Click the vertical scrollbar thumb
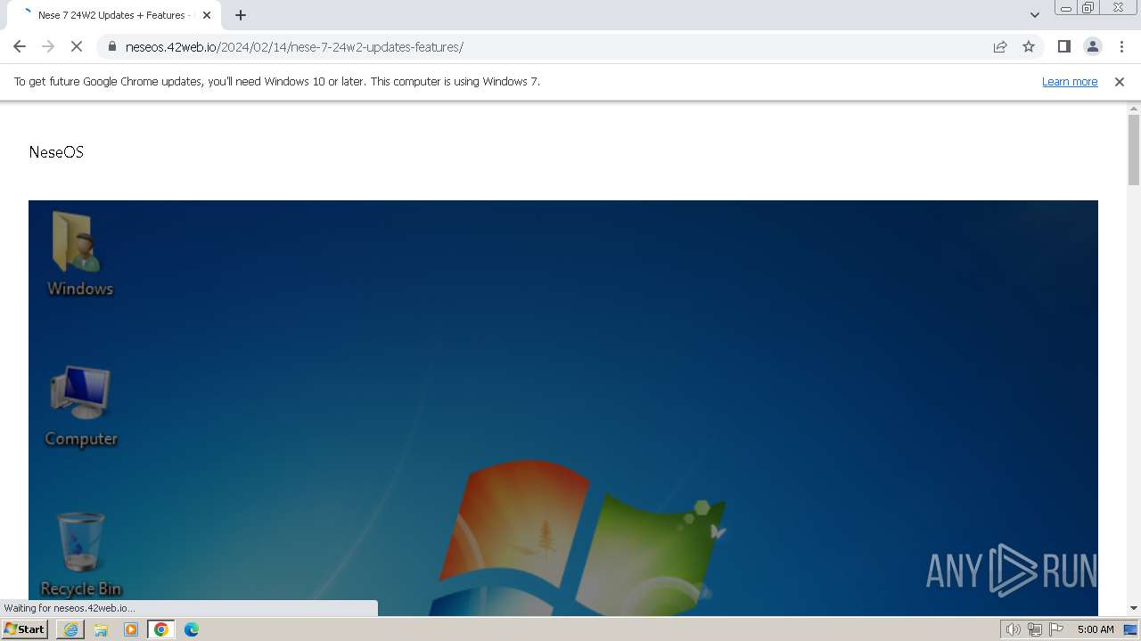The height and width of the screenshot is (641, 1141). coord(1134,150)
